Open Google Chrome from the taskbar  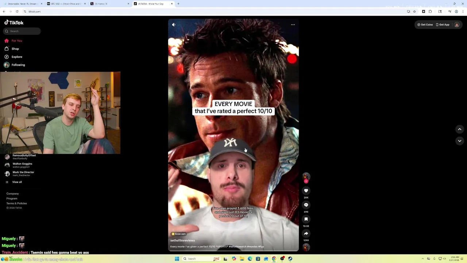pyautogui.click(x=274, y=259)
